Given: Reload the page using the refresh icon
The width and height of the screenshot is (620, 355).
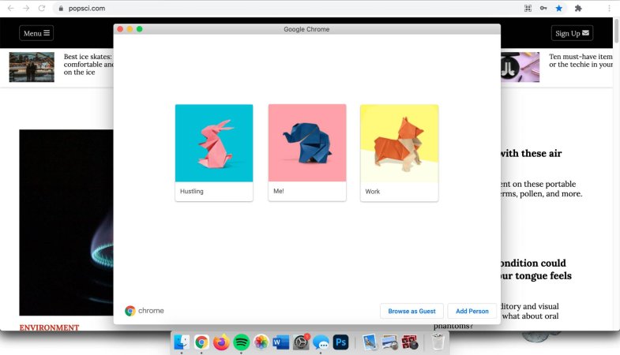Looking at the screenshot, I should 41,8.
